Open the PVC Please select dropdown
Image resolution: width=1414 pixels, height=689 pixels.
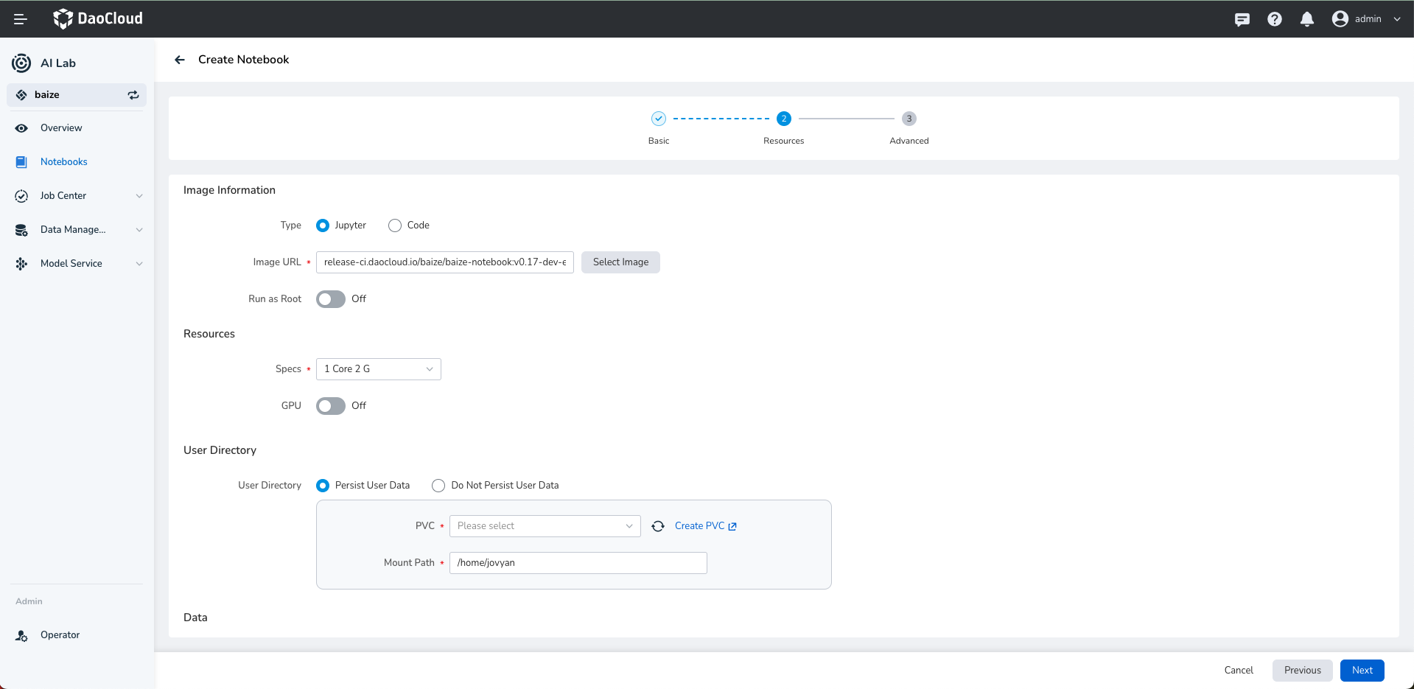545,526
